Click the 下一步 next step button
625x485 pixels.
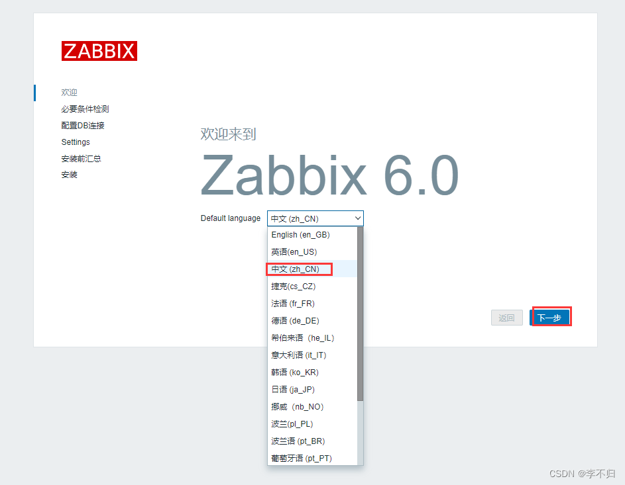[x=549, y=318]
